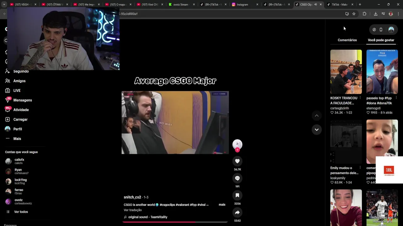403x226 pixels.
Task: Click the Ver tradução link
Action: click(x=133, y=210)
